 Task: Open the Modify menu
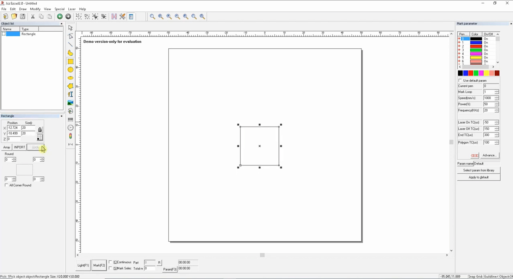35,9
